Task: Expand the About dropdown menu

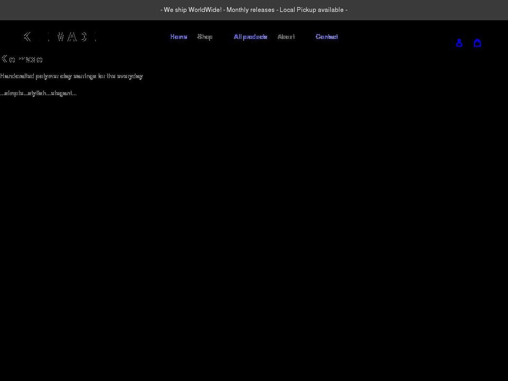Action: click(286, 37)
